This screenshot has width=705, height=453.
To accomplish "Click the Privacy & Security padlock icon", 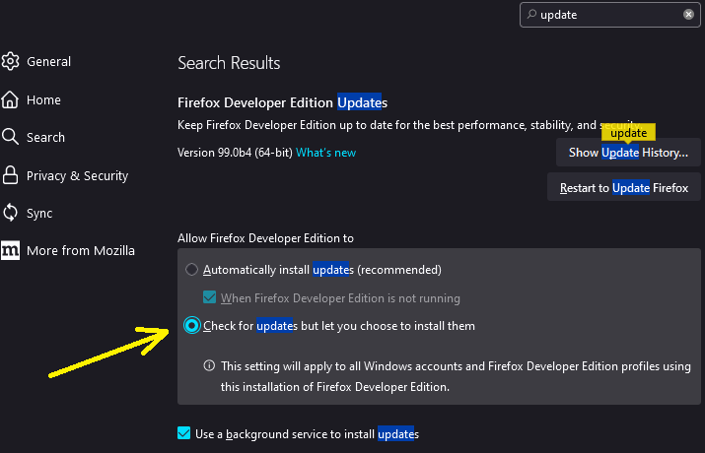I will [10, 175].
